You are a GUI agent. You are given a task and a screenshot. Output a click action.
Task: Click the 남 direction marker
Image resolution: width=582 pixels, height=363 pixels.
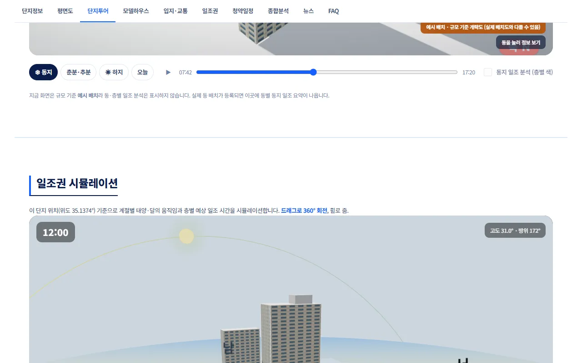[x=229, y=348]
